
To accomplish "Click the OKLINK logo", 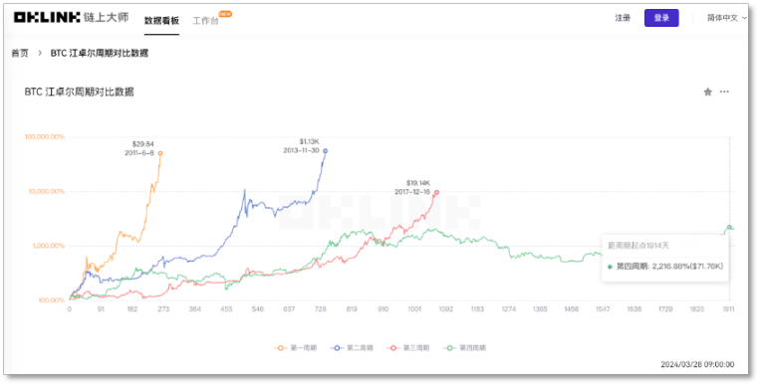I will 47,18.
